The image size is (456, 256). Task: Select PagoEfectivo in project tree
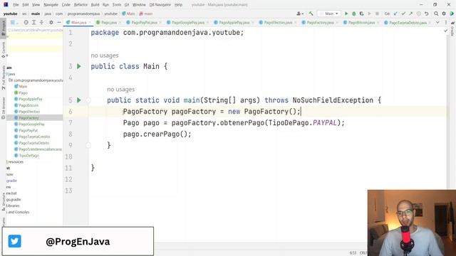[29, 112]
